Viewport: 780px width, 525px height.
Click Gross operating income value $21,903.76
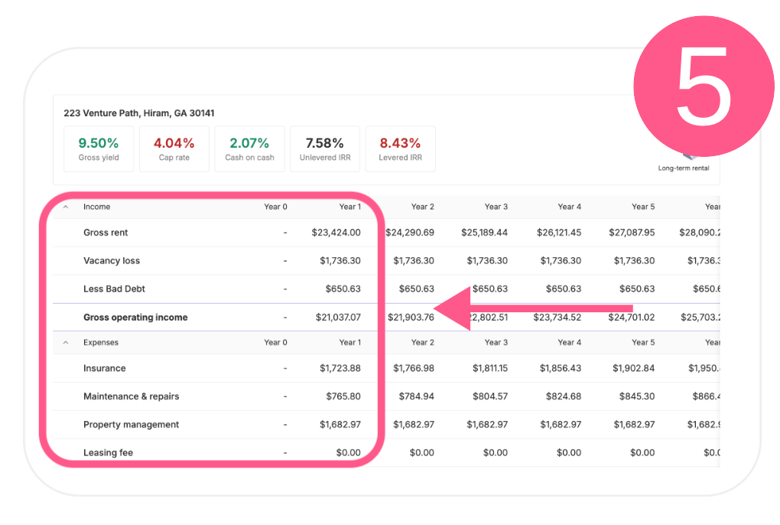tap(411, 317)
